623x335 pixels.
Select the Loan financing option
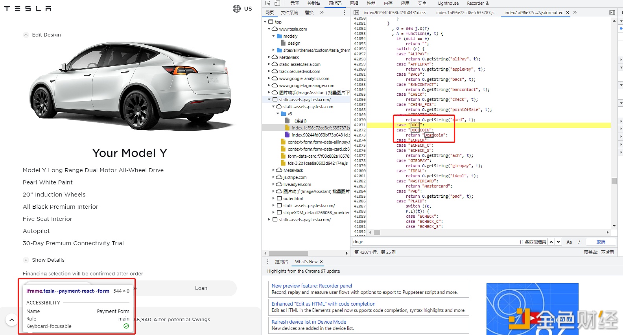coord(201,288)
